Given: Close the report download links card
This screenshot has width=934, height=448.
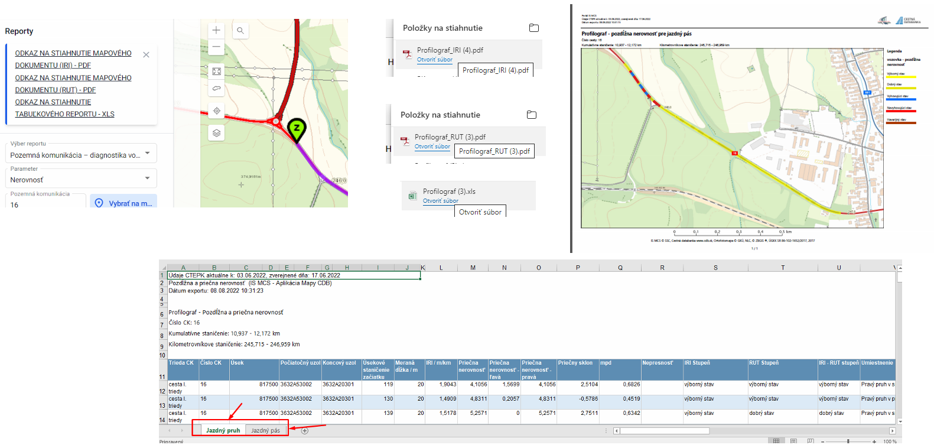Looking at the screenshot, I should tap(146, 55).
